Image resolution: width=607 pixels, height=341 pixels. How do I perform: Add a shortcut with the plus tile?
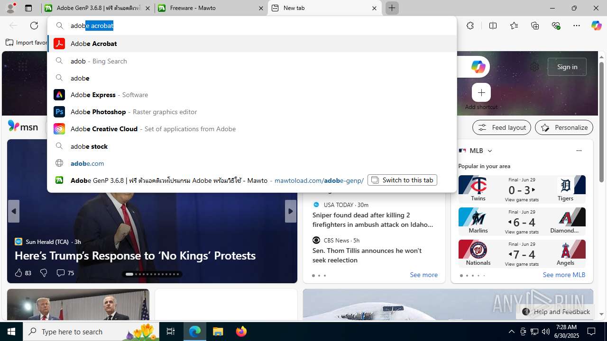click(481, 92)
